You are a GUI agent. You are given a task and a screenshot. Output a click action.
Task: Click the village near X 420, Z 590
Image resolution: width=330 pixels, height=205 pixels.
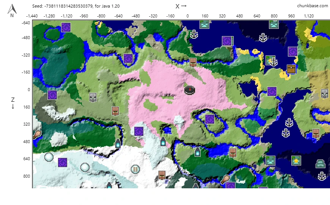pyautogui.click(x=233, y=153)
